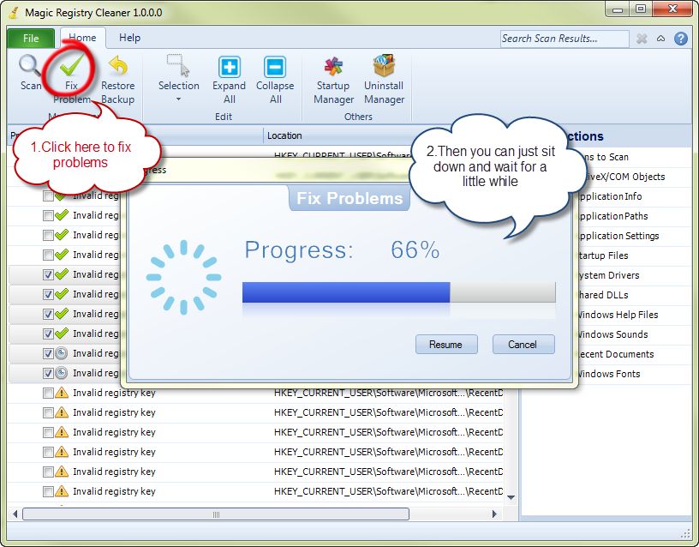The width and height of the screenshot is (699, 547).
Task: Click the horizontal scrollbar thumb
Action: tap(216, 514)
